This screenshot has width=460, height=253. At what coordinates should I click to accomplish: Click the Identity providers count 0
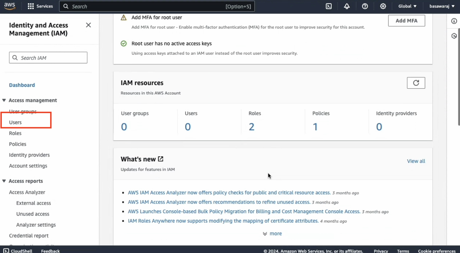(379, 127)
